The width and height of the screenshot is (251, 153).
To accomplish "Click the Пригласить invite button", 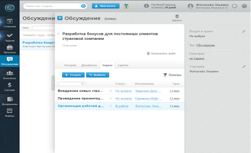I will [106, 6].
